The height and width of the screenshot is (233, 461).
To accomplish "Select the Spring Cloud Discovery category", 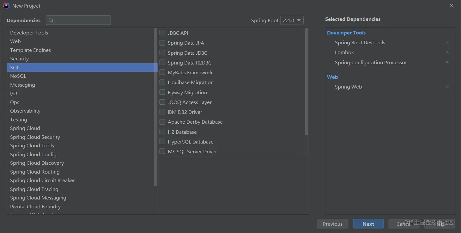I will pyautogui.click(x=37, y=163).
